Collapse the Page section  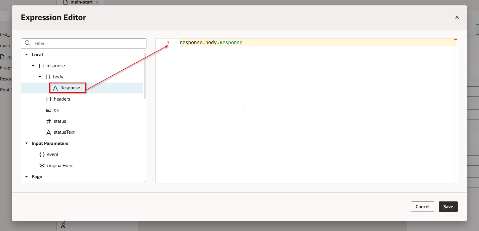coord(26,177)
